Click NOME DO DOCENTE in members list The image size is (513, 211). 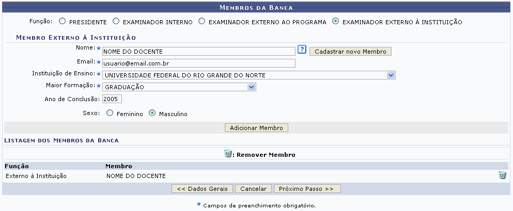pos(136,176)
